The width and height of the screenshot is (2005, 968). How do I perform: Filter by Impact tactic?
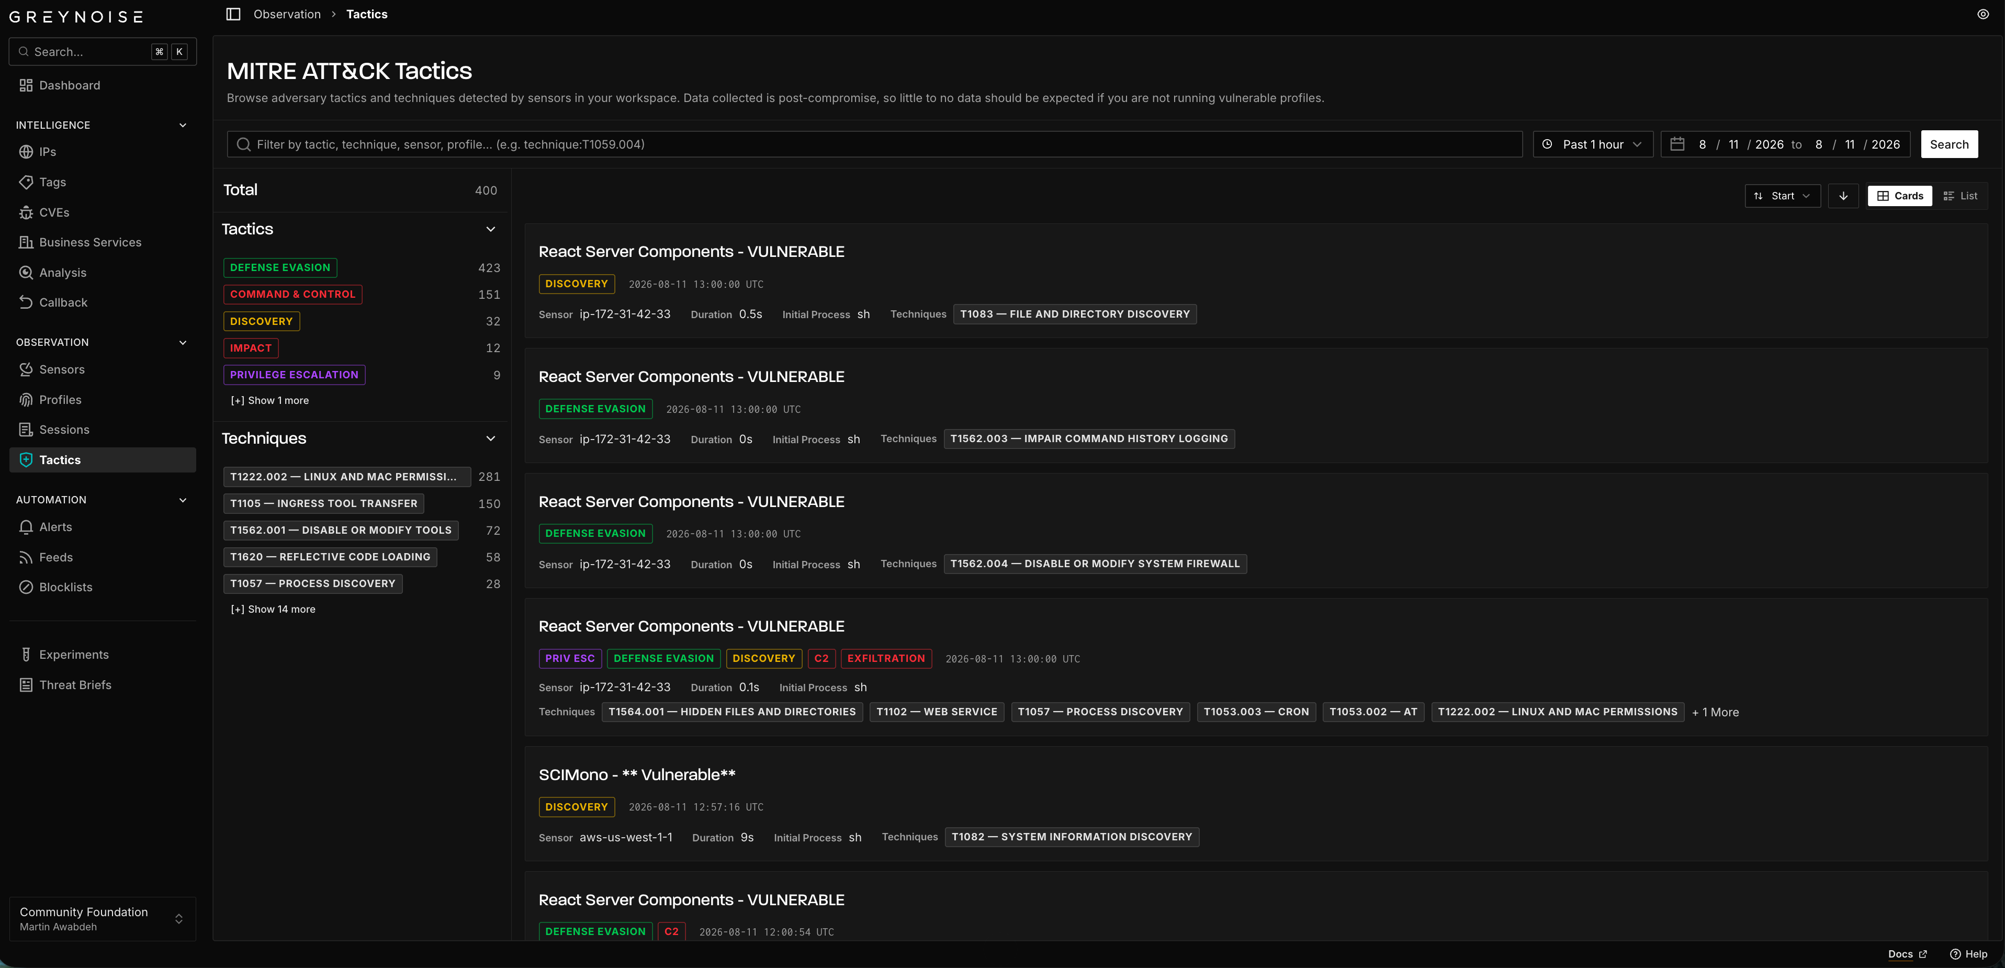tap(251, 348)
